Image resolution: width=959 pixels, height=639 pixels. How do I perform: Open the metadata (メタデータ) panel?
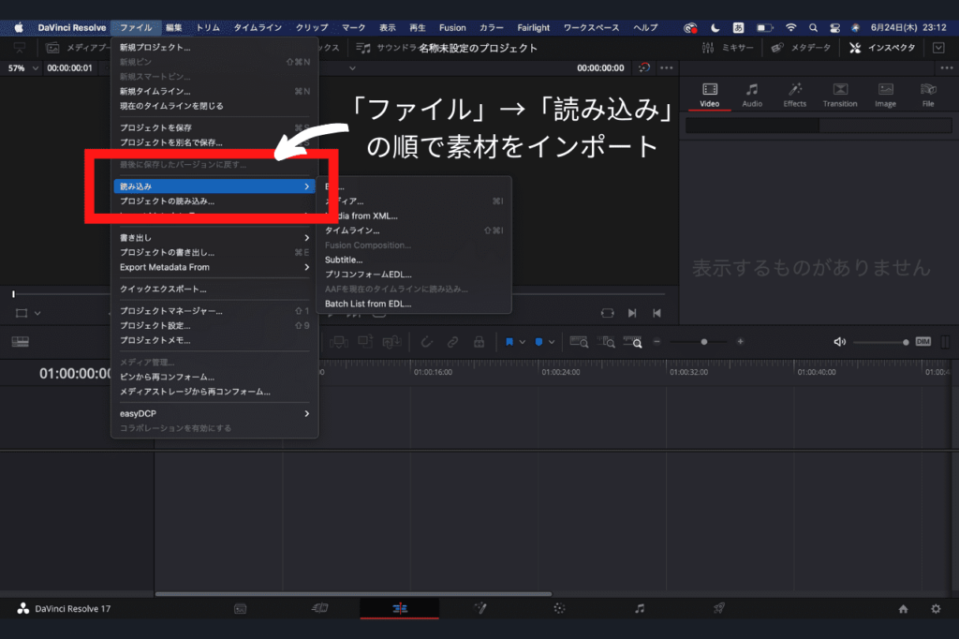click(801, 48)
